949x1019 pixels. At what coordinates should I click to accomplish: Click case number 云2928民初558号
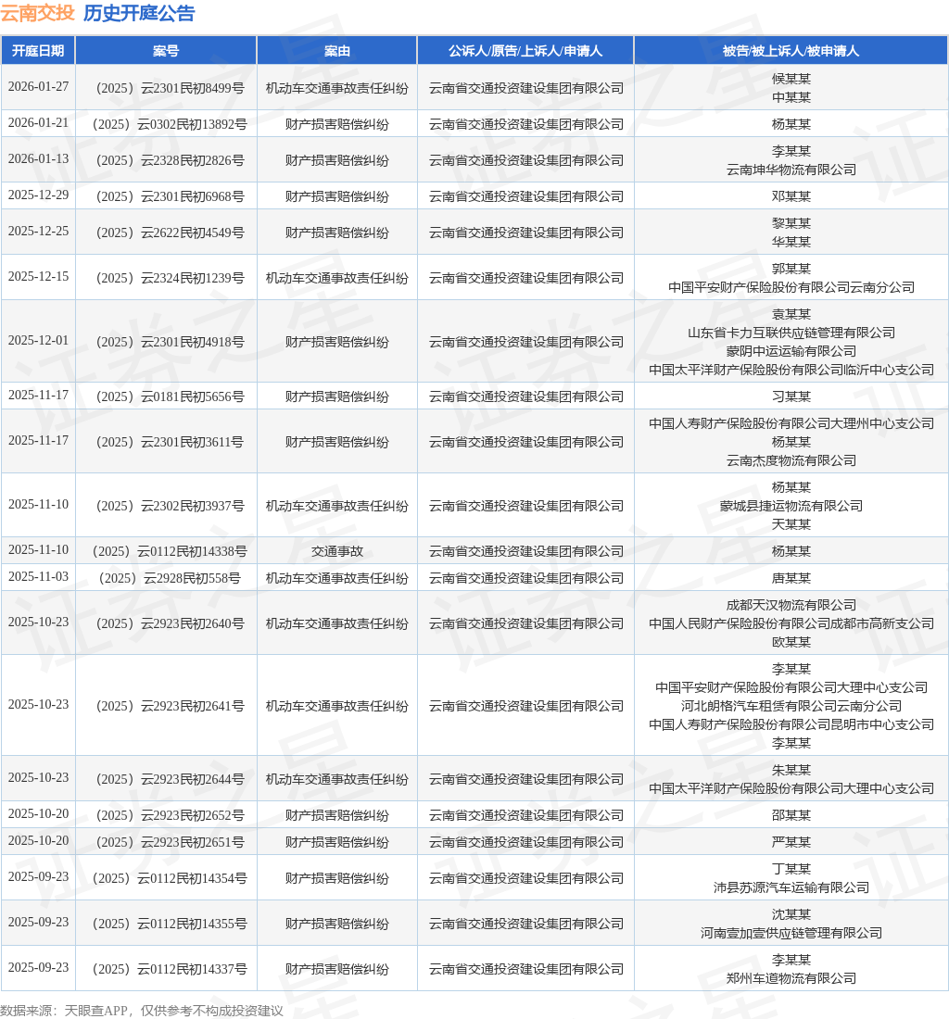[170, 578]
